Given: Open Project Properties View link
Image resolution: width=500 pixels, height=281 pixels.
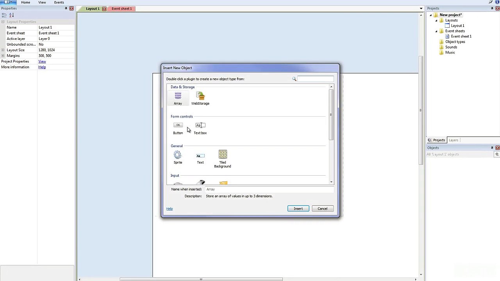Looking at the screenshot, I should pyautogui.click(x=42, y=61).
